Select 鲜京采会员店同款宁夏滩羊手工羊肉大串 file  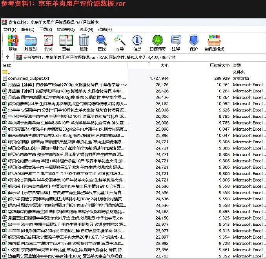tap(67, 237)
